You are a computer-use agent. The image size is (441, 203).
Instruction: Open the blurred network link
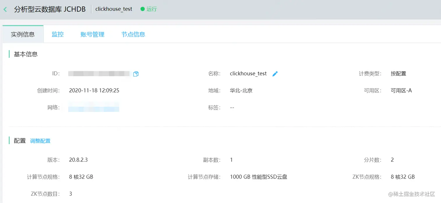tap(94, 107)
